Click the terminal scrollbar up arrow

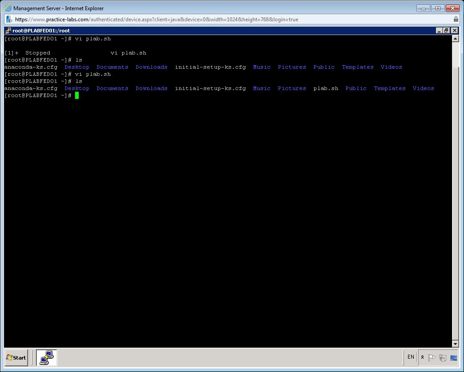[x=456, y=38]
